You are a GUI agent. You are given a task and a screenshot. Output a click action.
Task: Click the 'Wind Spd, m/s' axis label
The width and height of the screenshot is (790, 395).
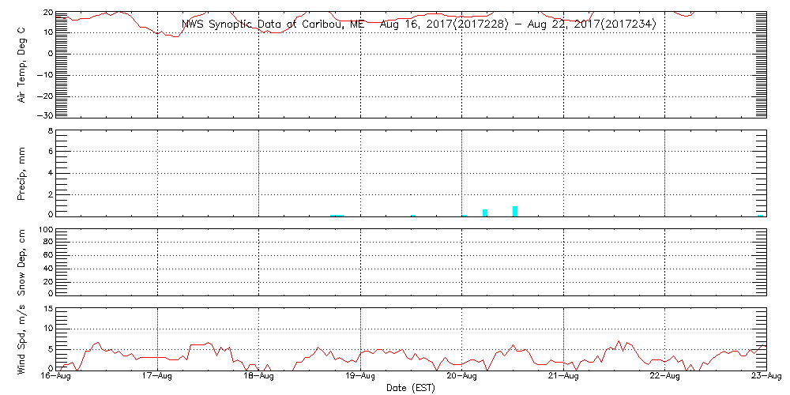(x=22, y=338)
